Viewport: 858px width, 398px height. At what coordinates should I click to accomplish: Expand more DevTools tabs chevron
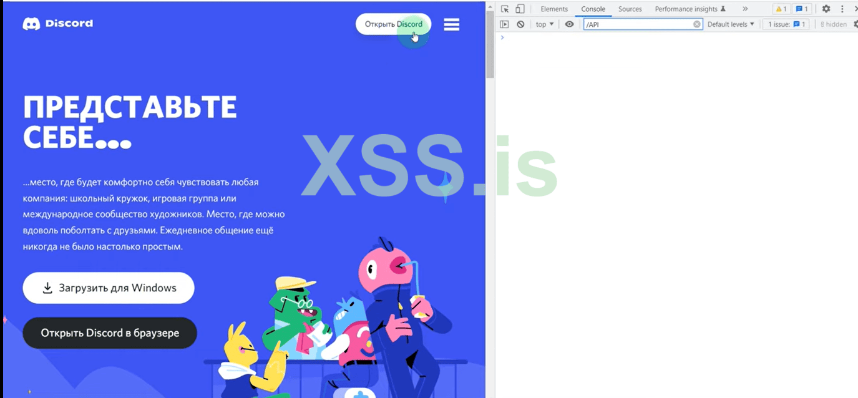click(x=745, y=9)
